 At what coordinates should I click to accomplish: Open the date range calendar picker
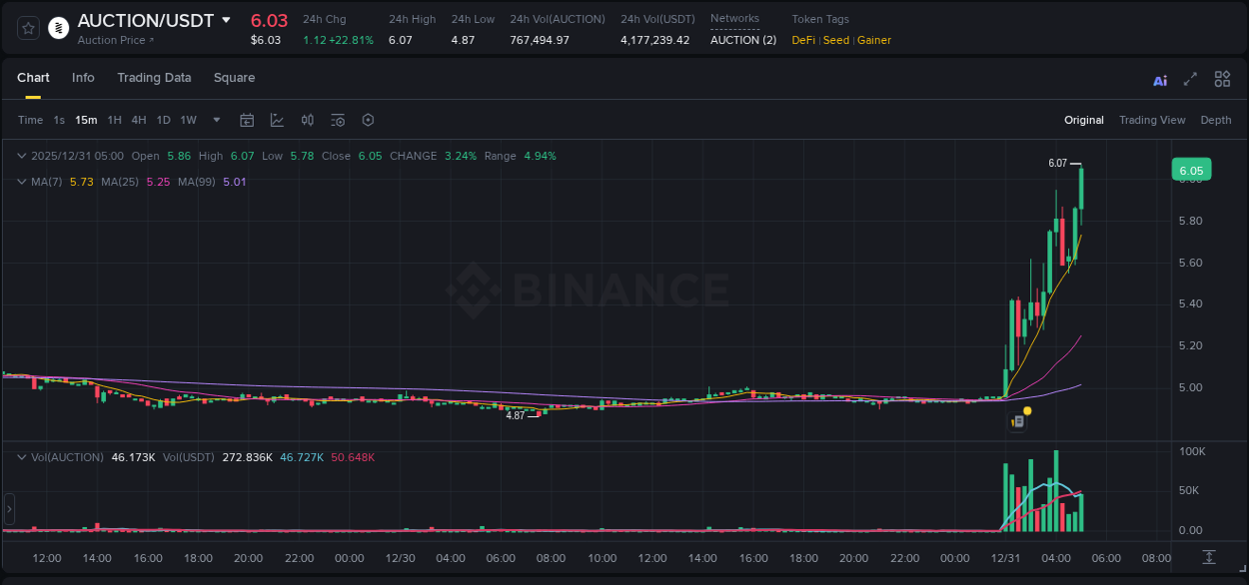(x=247, y=119)
